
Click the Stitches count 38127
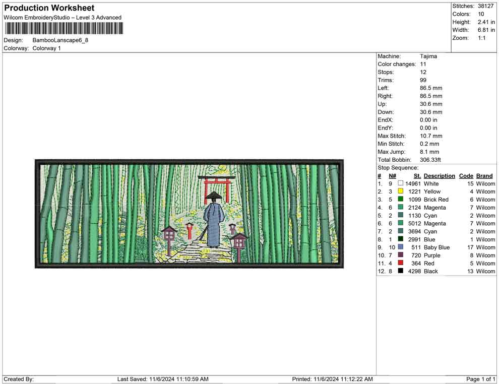pyautogui.click(x=485, y=6)
